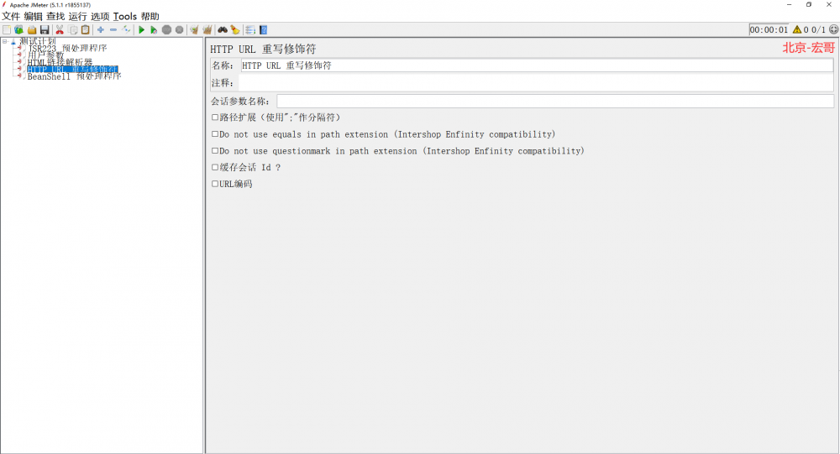Collapse all nodes with the minus icon
This screenshot has height=454, width=840.
tap(113, 30)
